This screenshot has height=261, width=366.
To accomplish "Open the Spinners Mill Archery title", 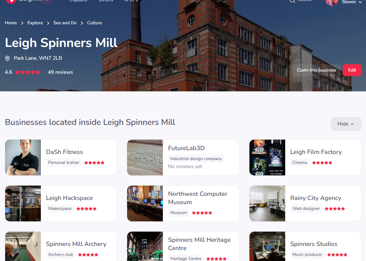I will (x=76, y=244).
